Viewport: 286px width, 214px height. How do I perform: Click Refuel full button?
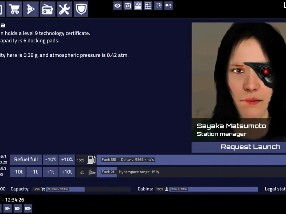coord(26,159)
